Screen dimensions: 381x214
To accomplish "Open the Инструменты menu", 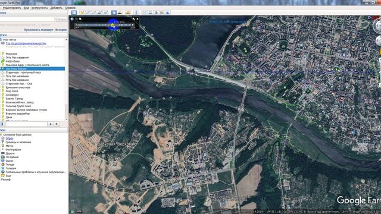I will pyautogui.click(x=40, y=8).
